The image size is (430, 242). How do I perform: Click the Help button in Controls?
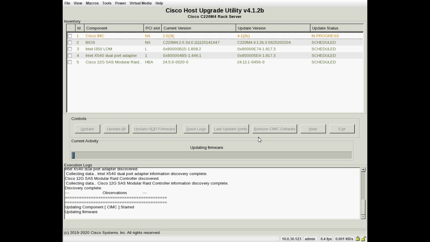click(x=313, y=129)
